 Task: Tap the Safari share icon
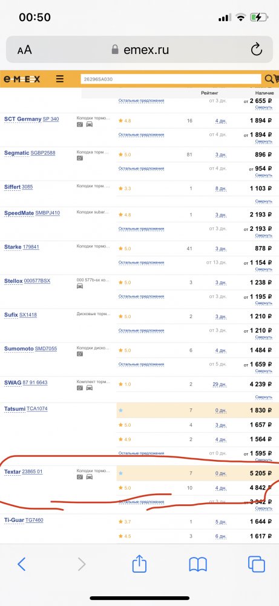139,564
